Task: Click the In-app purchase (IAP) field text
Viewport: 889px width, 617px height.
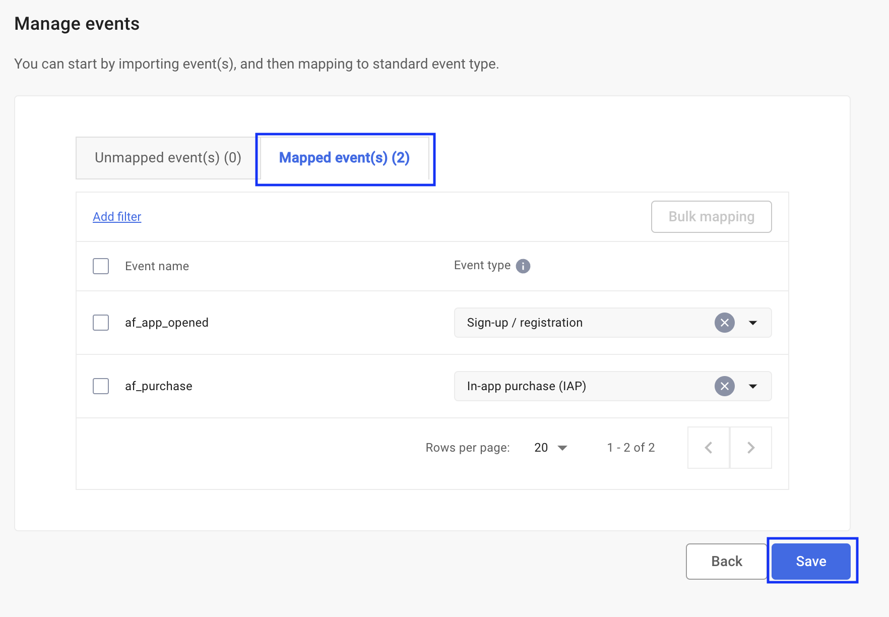Action: [526, 386]
